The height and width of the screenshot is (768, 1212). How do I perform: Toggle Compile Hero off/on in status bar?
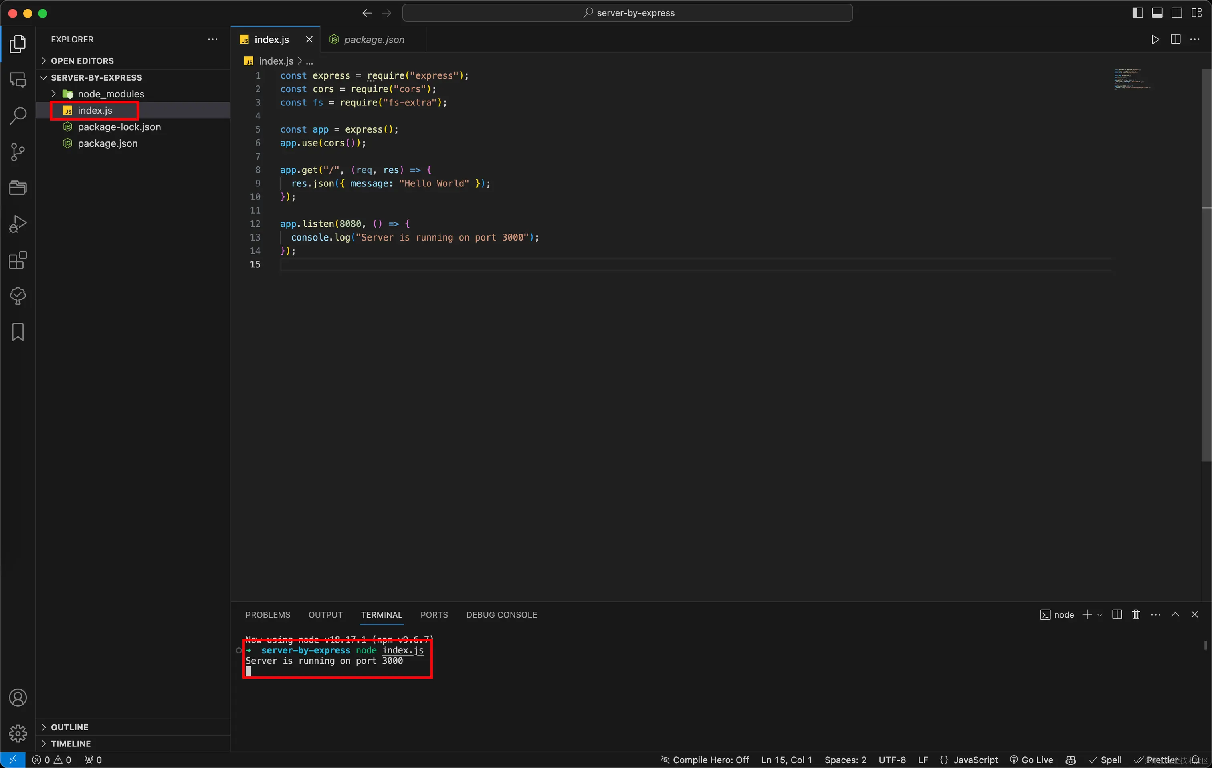point(705,760)
